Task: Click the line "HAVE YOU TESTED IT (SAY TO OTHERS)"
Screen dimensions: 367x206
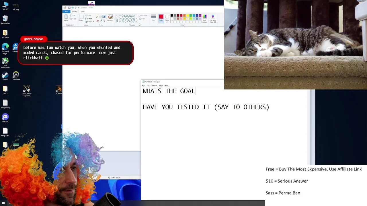Action: click(206, 107)
